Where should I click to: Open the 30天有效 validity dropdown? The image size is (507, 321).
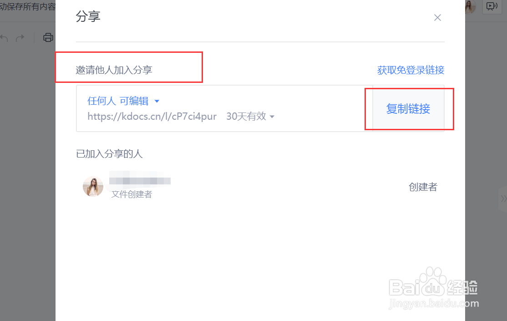250,116
